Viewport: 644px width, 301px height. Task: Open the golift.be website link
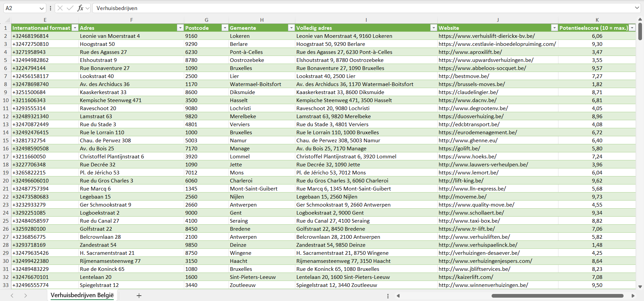click(459, 149)
